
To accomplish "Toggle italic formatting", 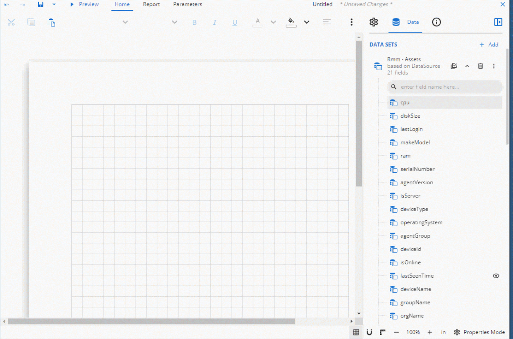I will click(x=214, y=22).
